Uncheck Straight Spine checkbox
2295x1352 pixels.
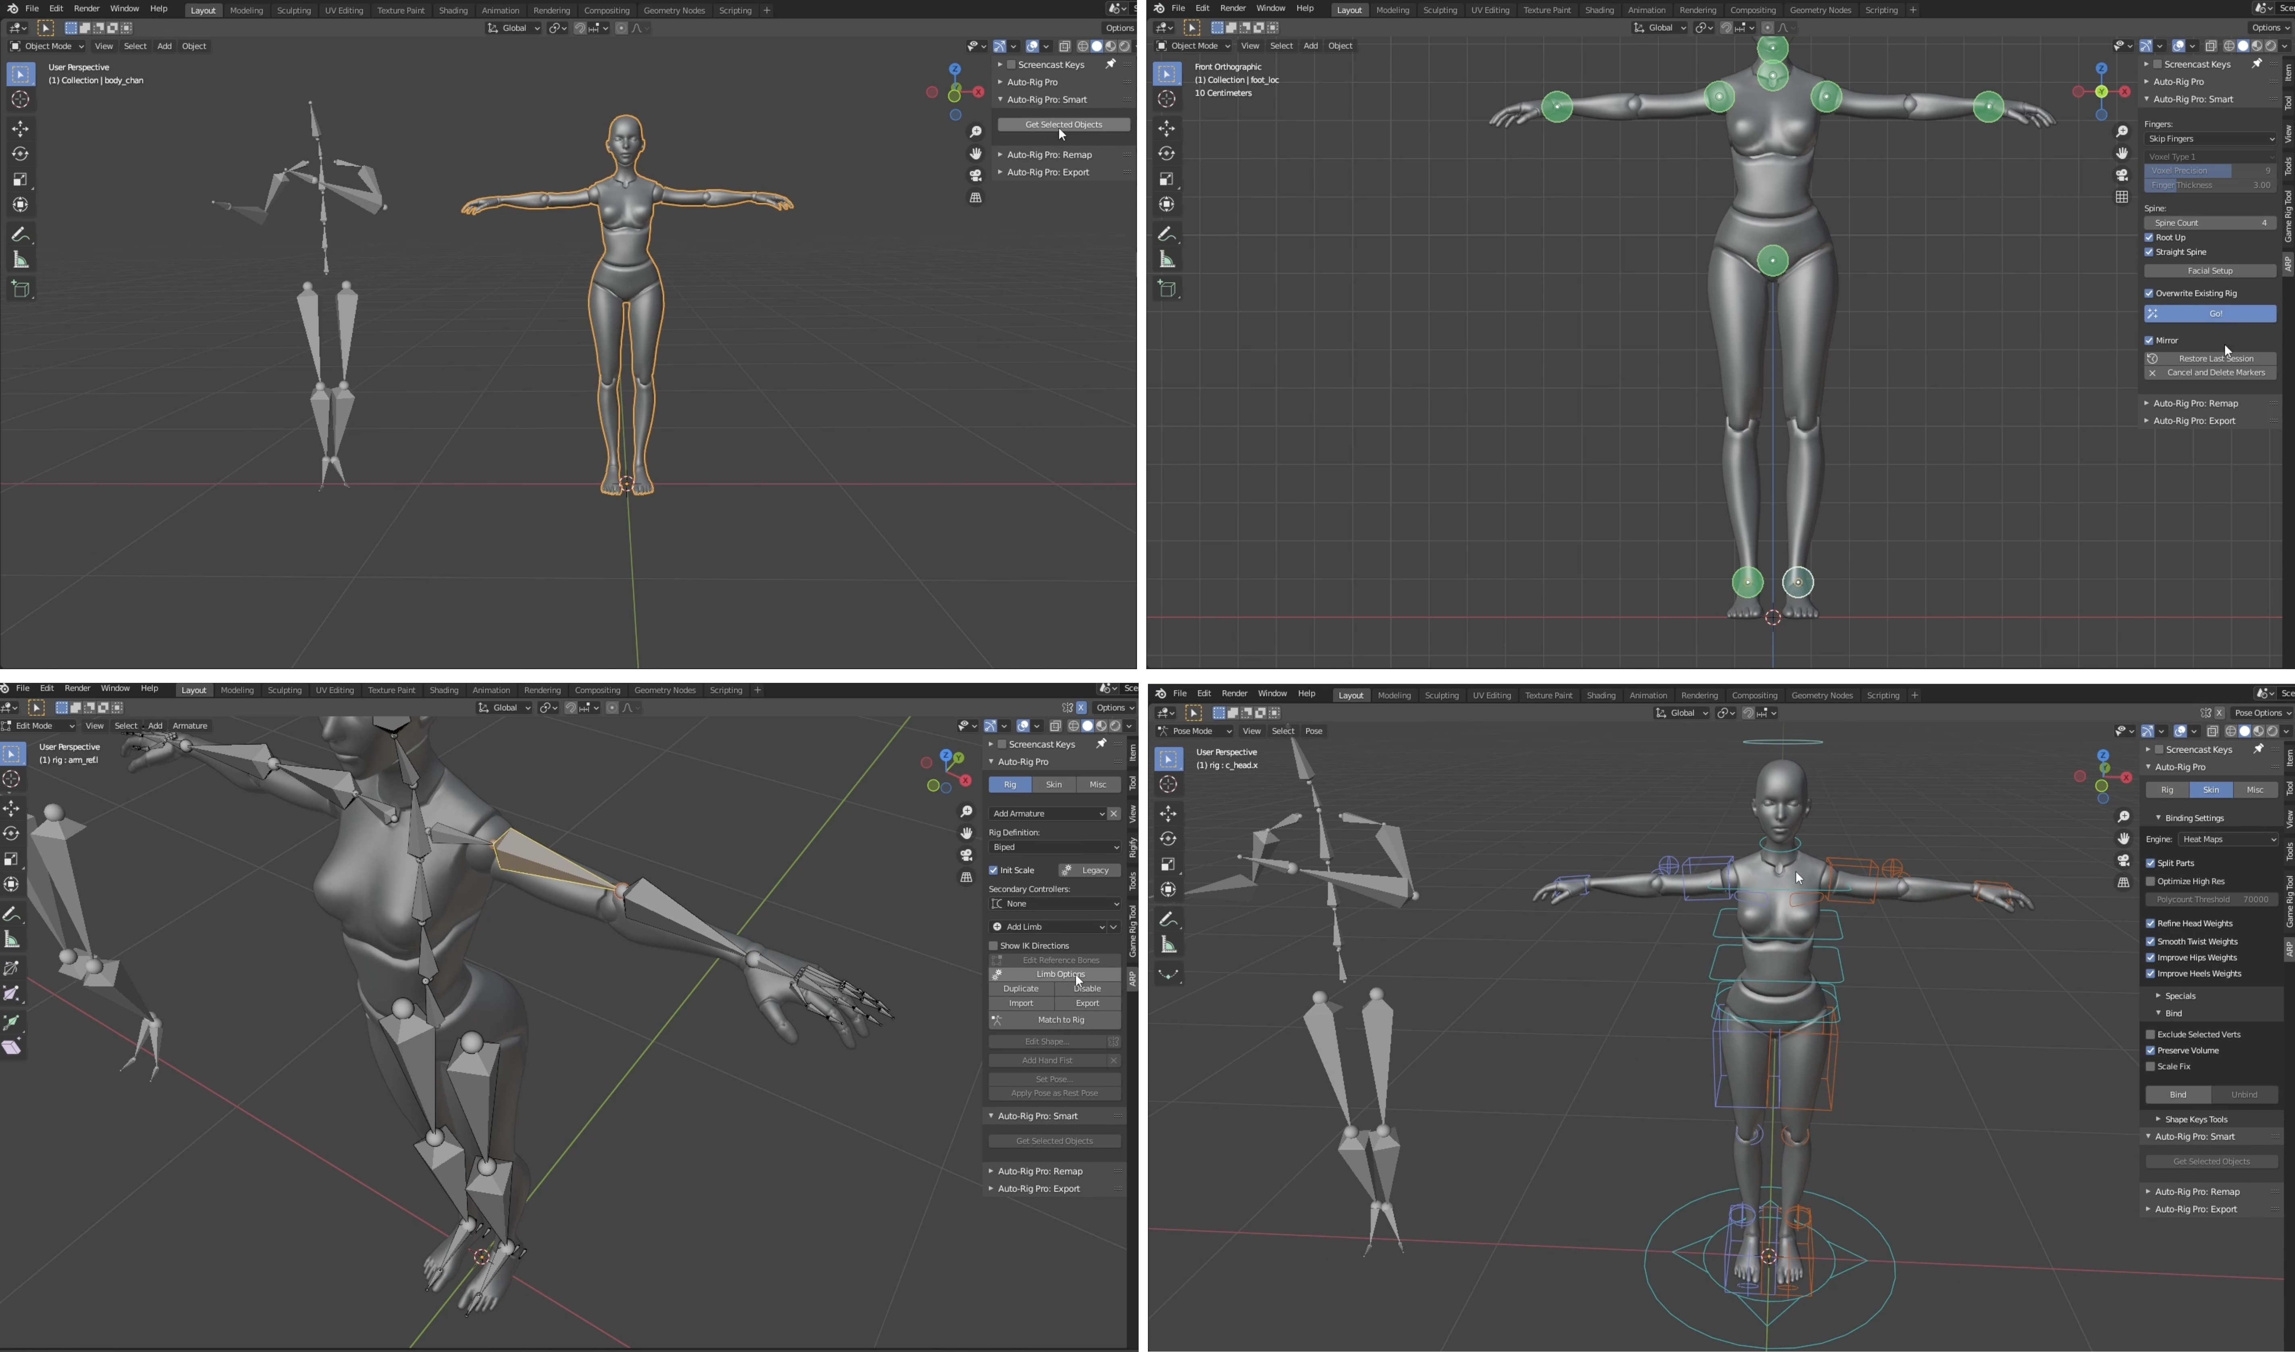coord(2149,252)
